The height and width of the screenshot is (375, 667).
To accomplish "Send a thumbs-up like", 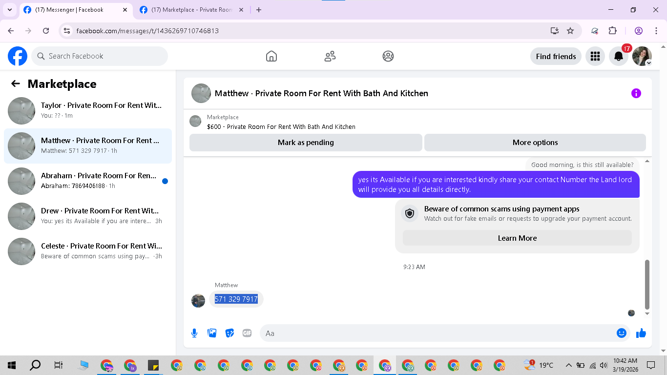I will coord(641,333).
